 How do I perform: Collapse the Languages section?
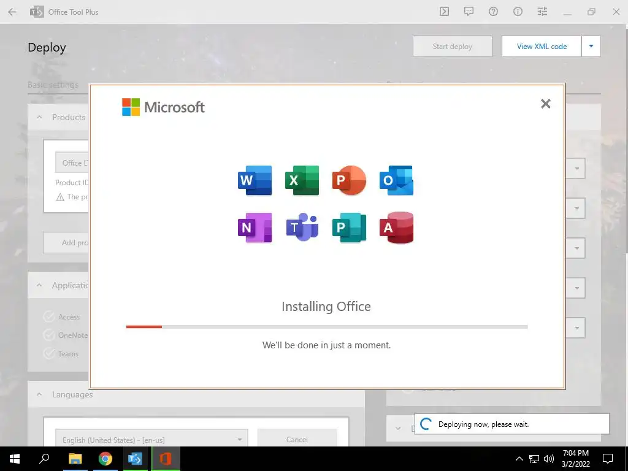pyautogui.click(x=39, y=394)
